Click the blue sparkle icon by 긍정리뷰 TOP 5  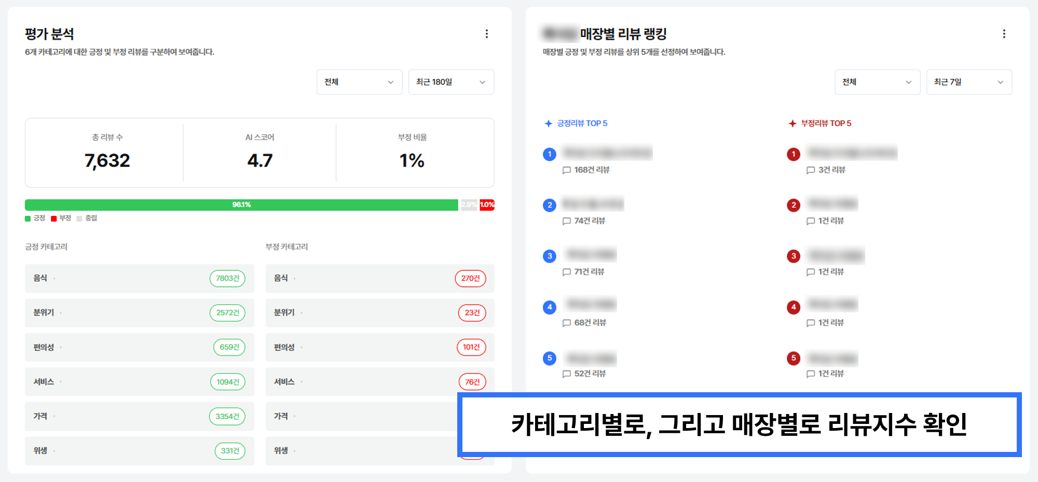548,123
